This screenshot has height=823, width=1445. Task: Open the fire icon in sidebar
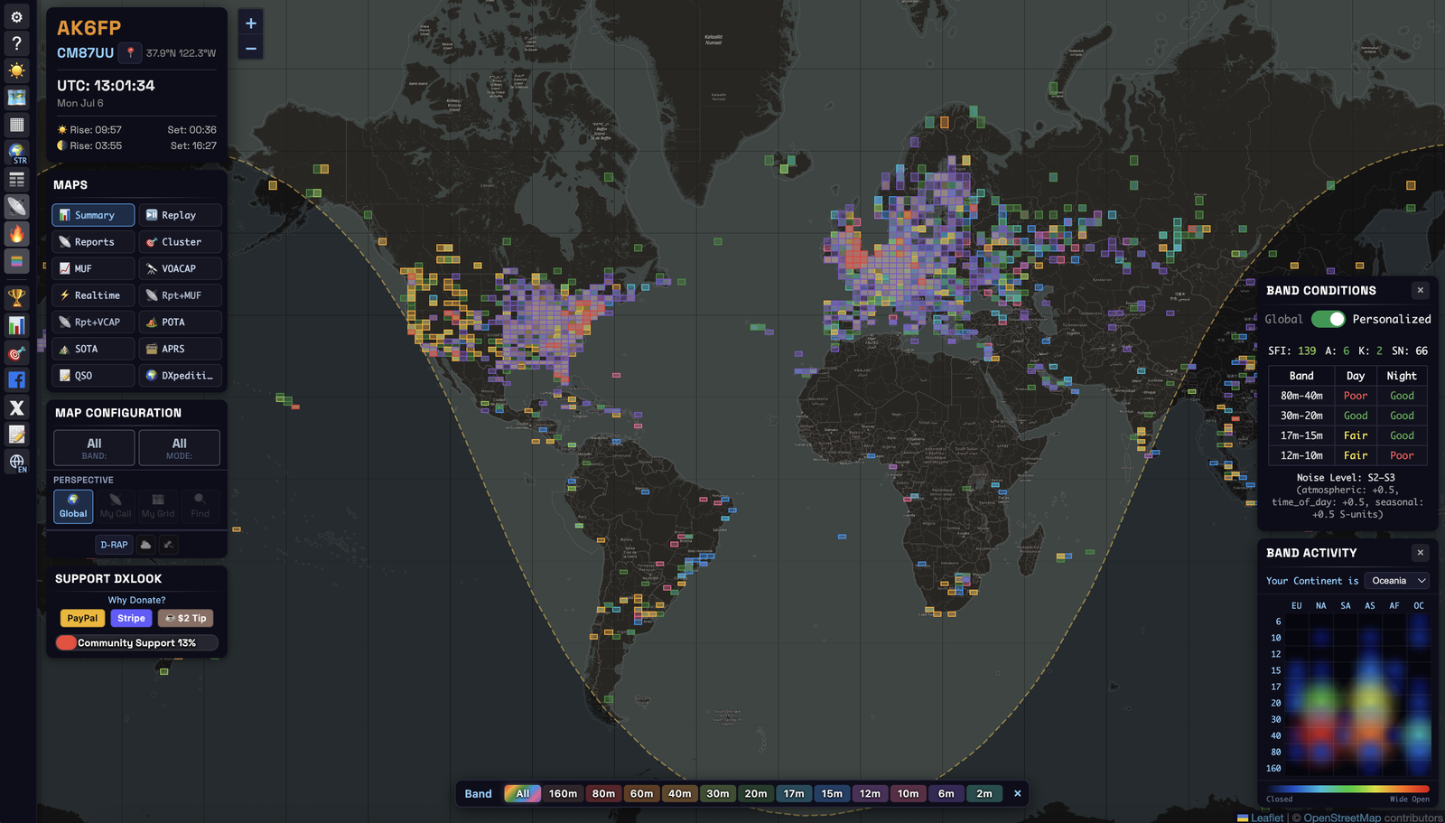(x=16, y=234)
